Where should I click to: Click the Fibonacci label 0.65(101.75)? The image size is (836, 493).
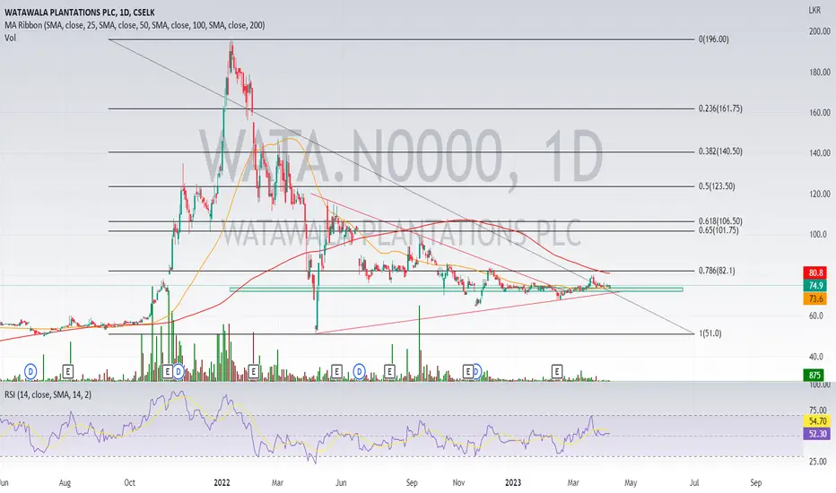click(x=718, y=230)
